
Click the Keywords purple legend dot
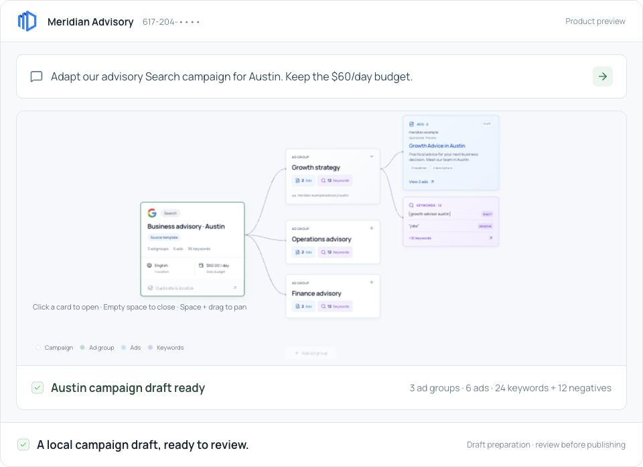pyautogui.click(x=150, y=348)
